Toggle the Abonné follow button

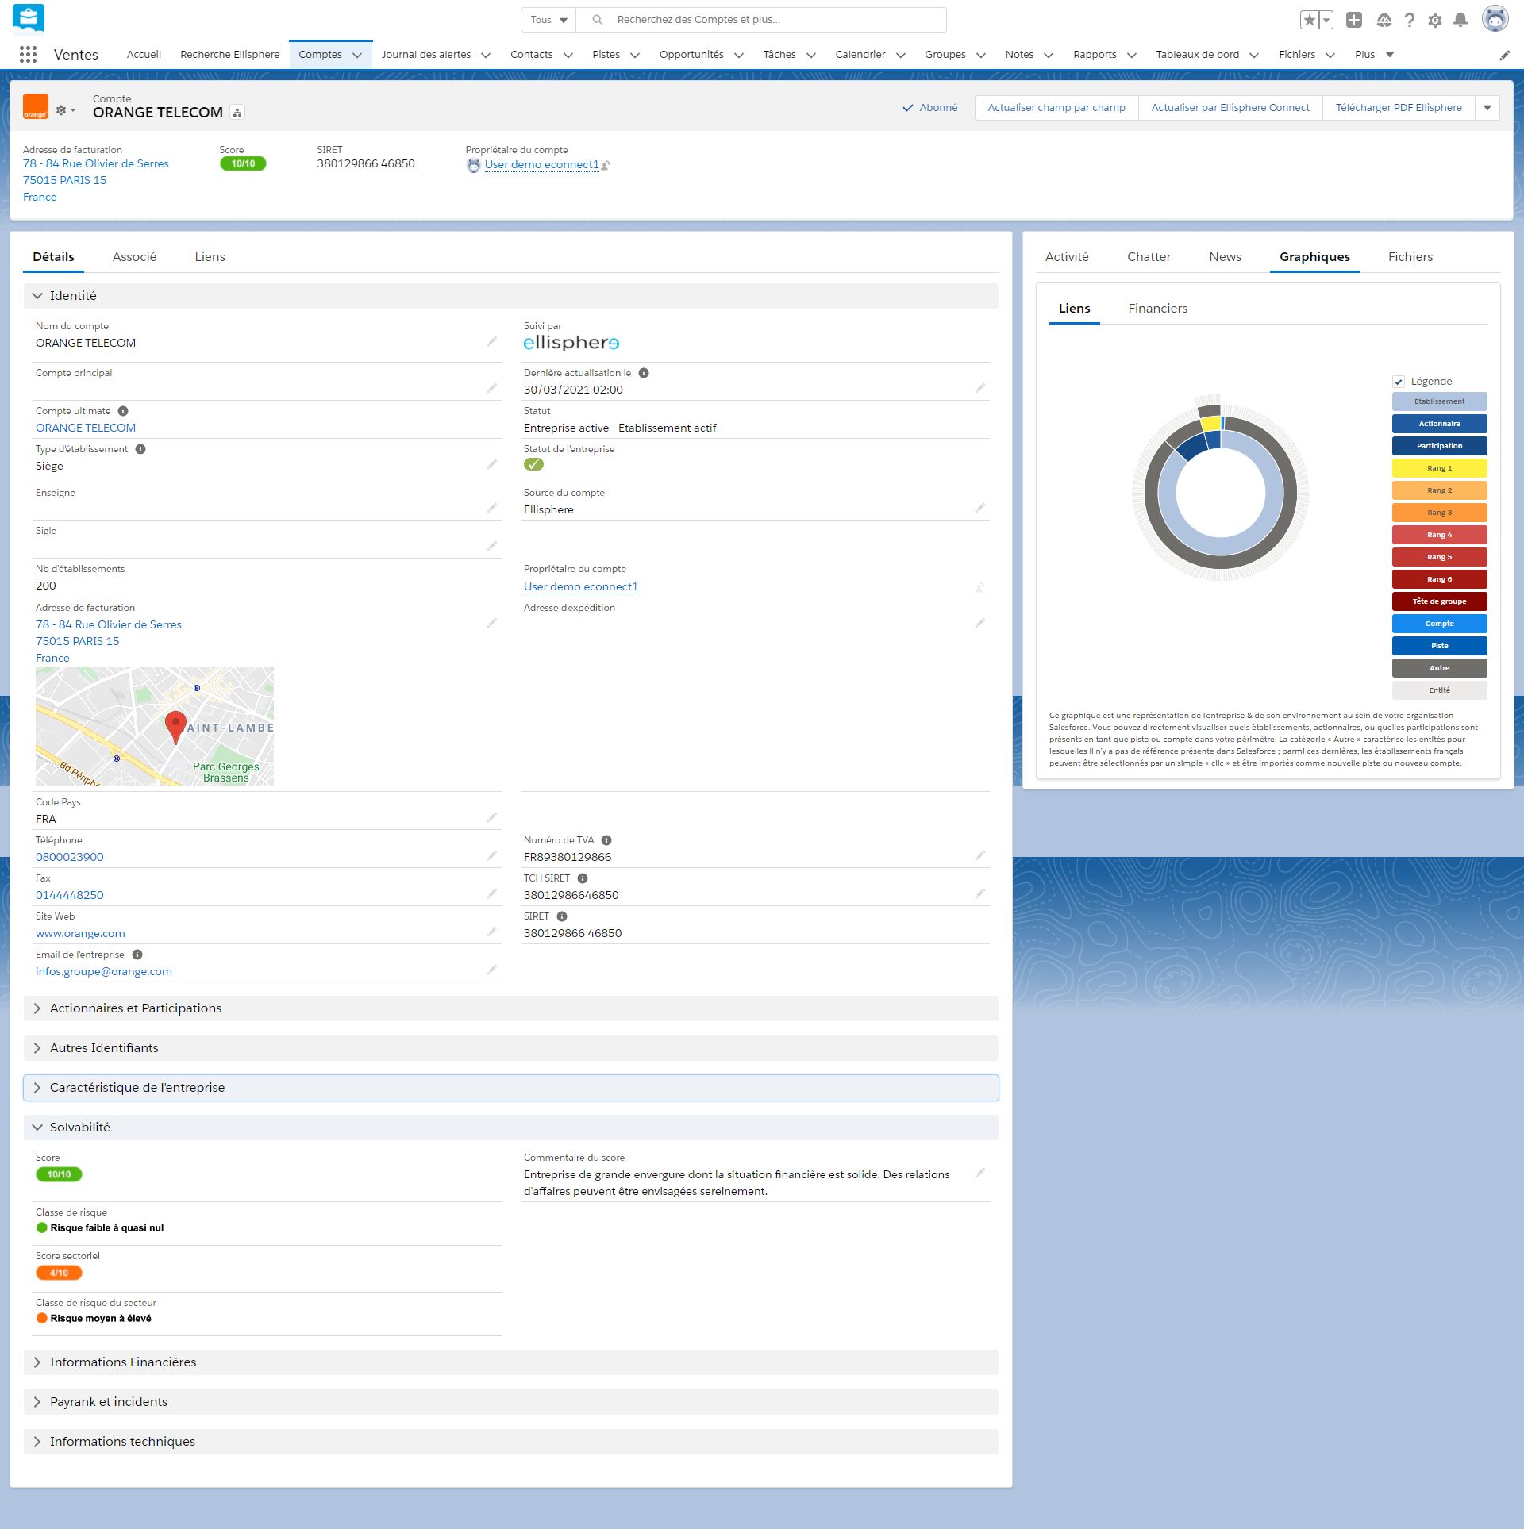929,108
